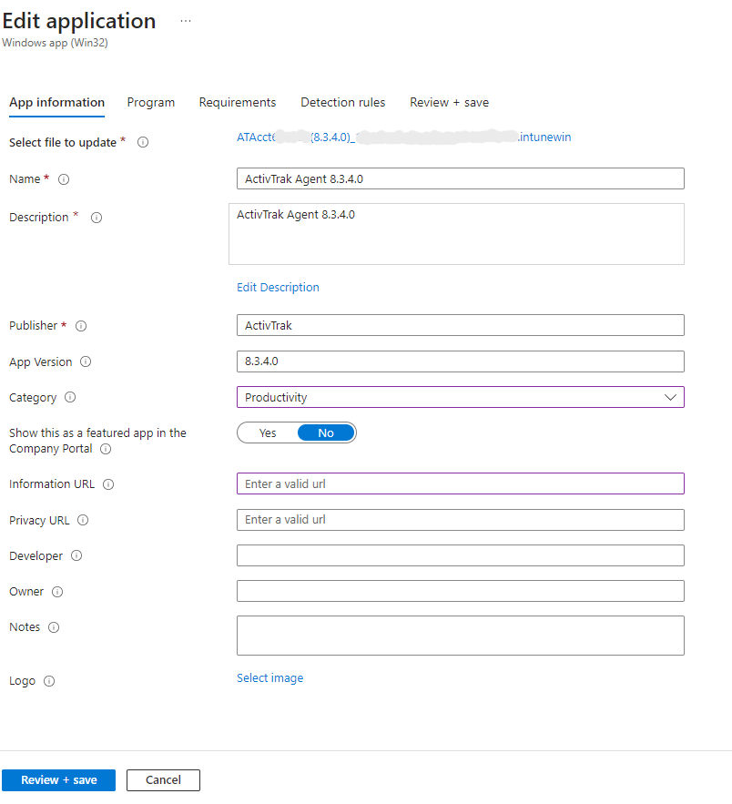The width and height of the screenshot is (732, 804).
Task: Click the 'Windows app (Win32)' subtitle
Action: [55, 43]
